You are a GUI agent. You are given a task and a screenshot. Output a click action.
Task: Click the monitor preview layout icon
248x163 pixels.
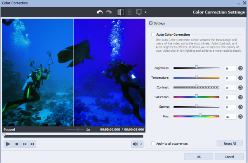[x=139, y=12]
